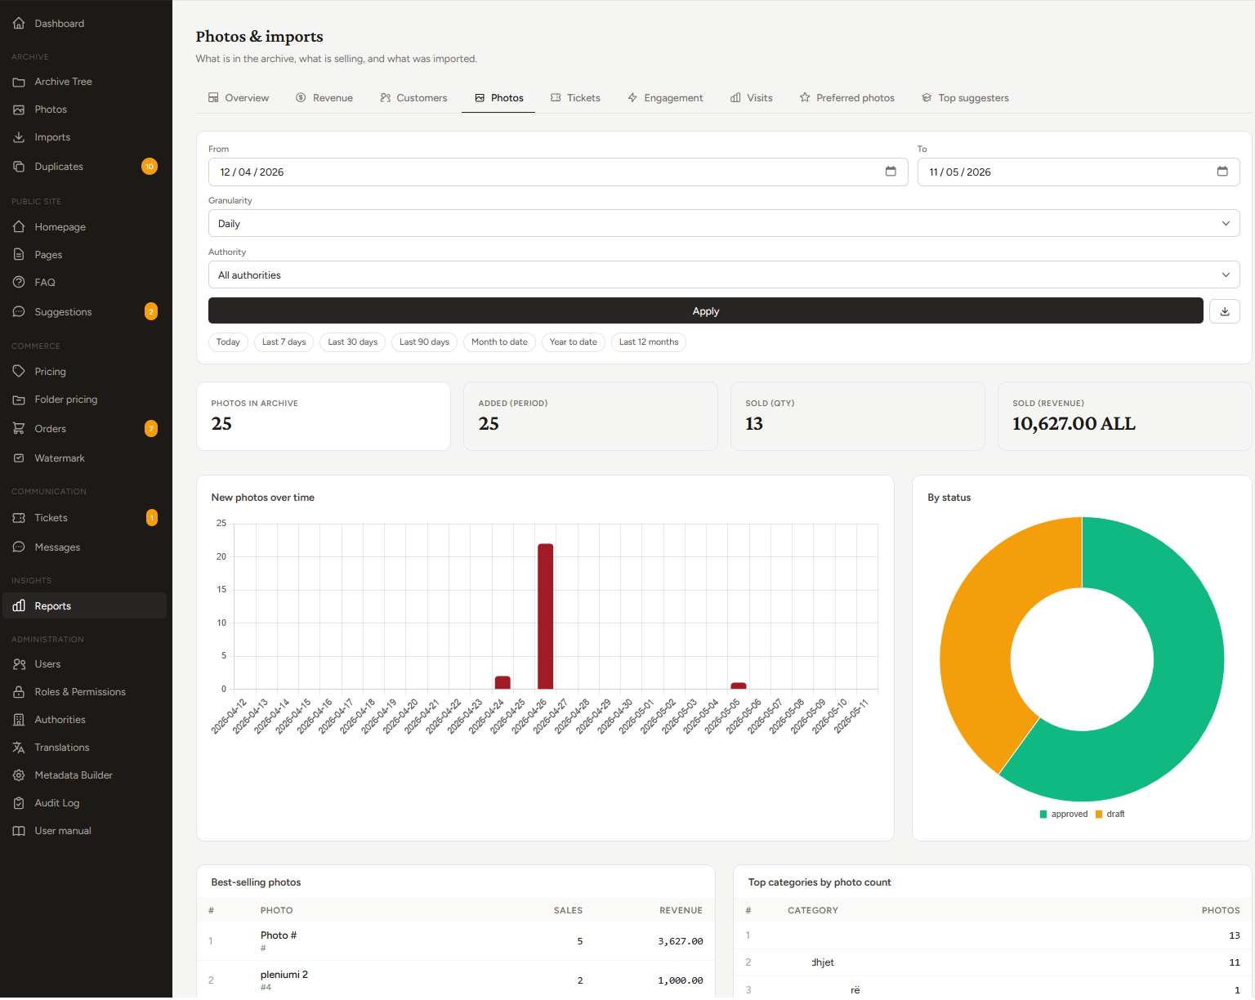Click the Watermark icon in sidebar
Viewport: 1255px width, 1000px height.
pos(19,458)
